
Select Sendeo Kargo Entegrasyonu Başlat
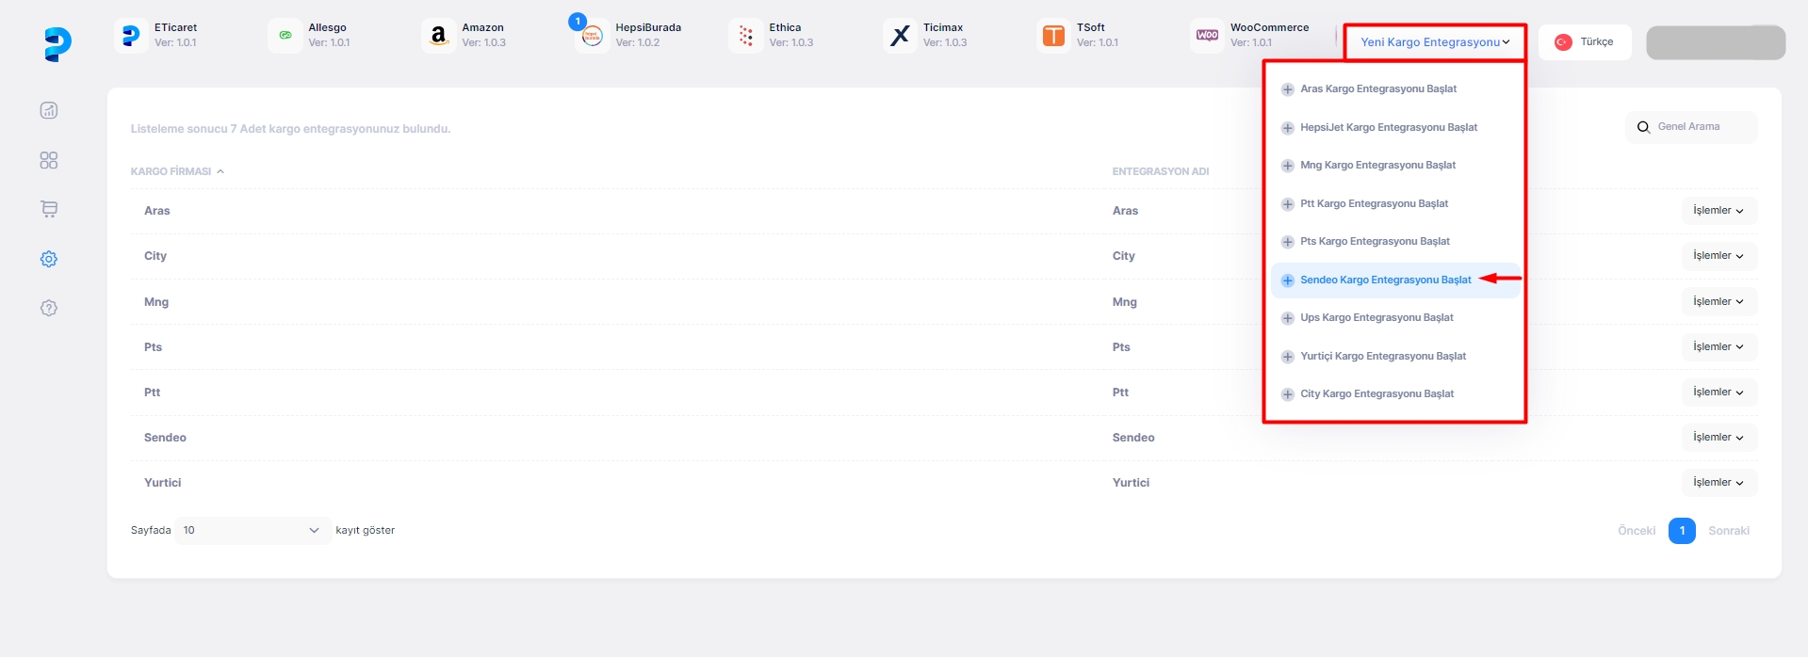pos(1385,280)
